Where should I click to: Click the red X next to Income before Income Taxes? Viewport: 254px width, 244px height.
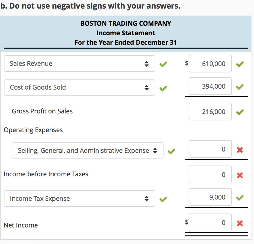pyautogui.click(x=240, y=175)
